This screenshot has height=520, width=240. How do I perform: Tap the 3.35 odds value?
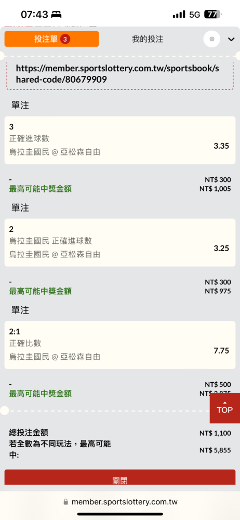point(221,146)
